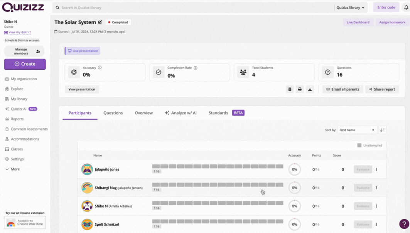Open My library in sidebar
Image resolution: width=410 pixels, height=233 pixels.
point(16,99)
